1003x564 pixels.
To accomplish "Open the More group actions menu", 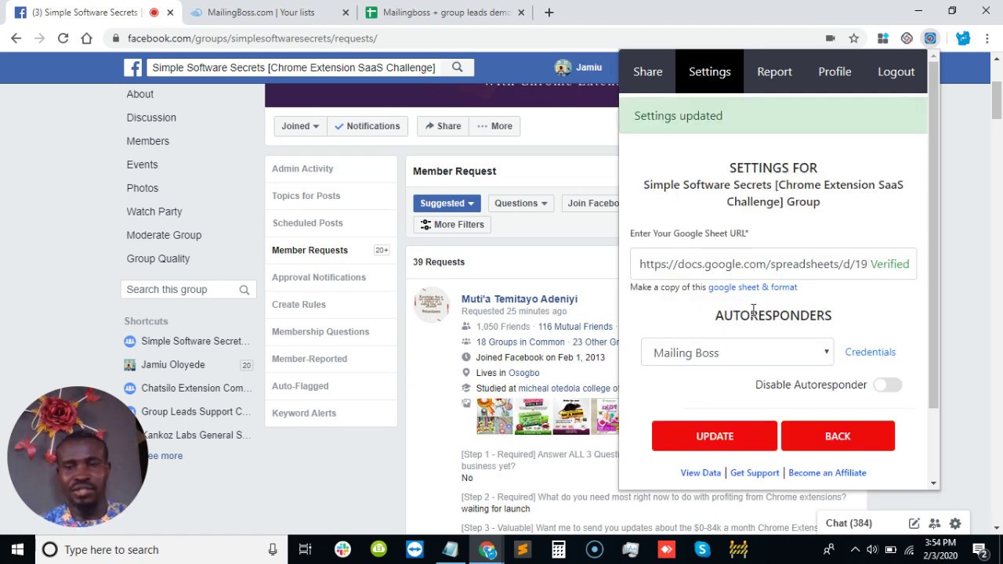I will (494, 126).
